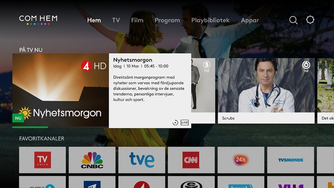Open the tve favorite channel

(x=142, y=160)
